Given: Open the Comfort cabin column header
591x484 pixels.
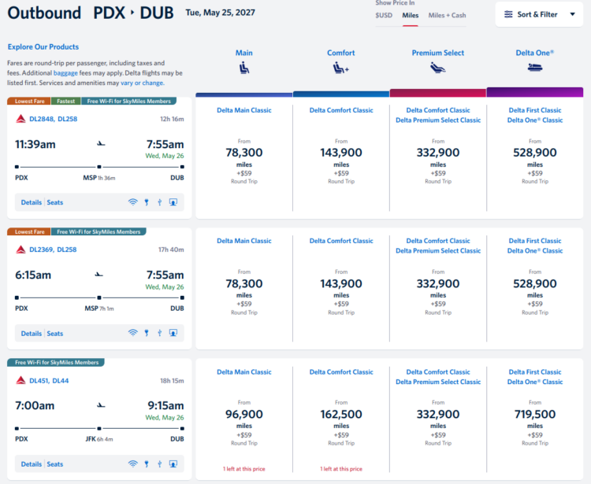Looking at the screenshot, I should [x=340, y=53].
